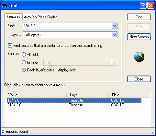Sort results by the Layer column header
The width and height of the screenshot is (156, 136).
tap(88, 95)
